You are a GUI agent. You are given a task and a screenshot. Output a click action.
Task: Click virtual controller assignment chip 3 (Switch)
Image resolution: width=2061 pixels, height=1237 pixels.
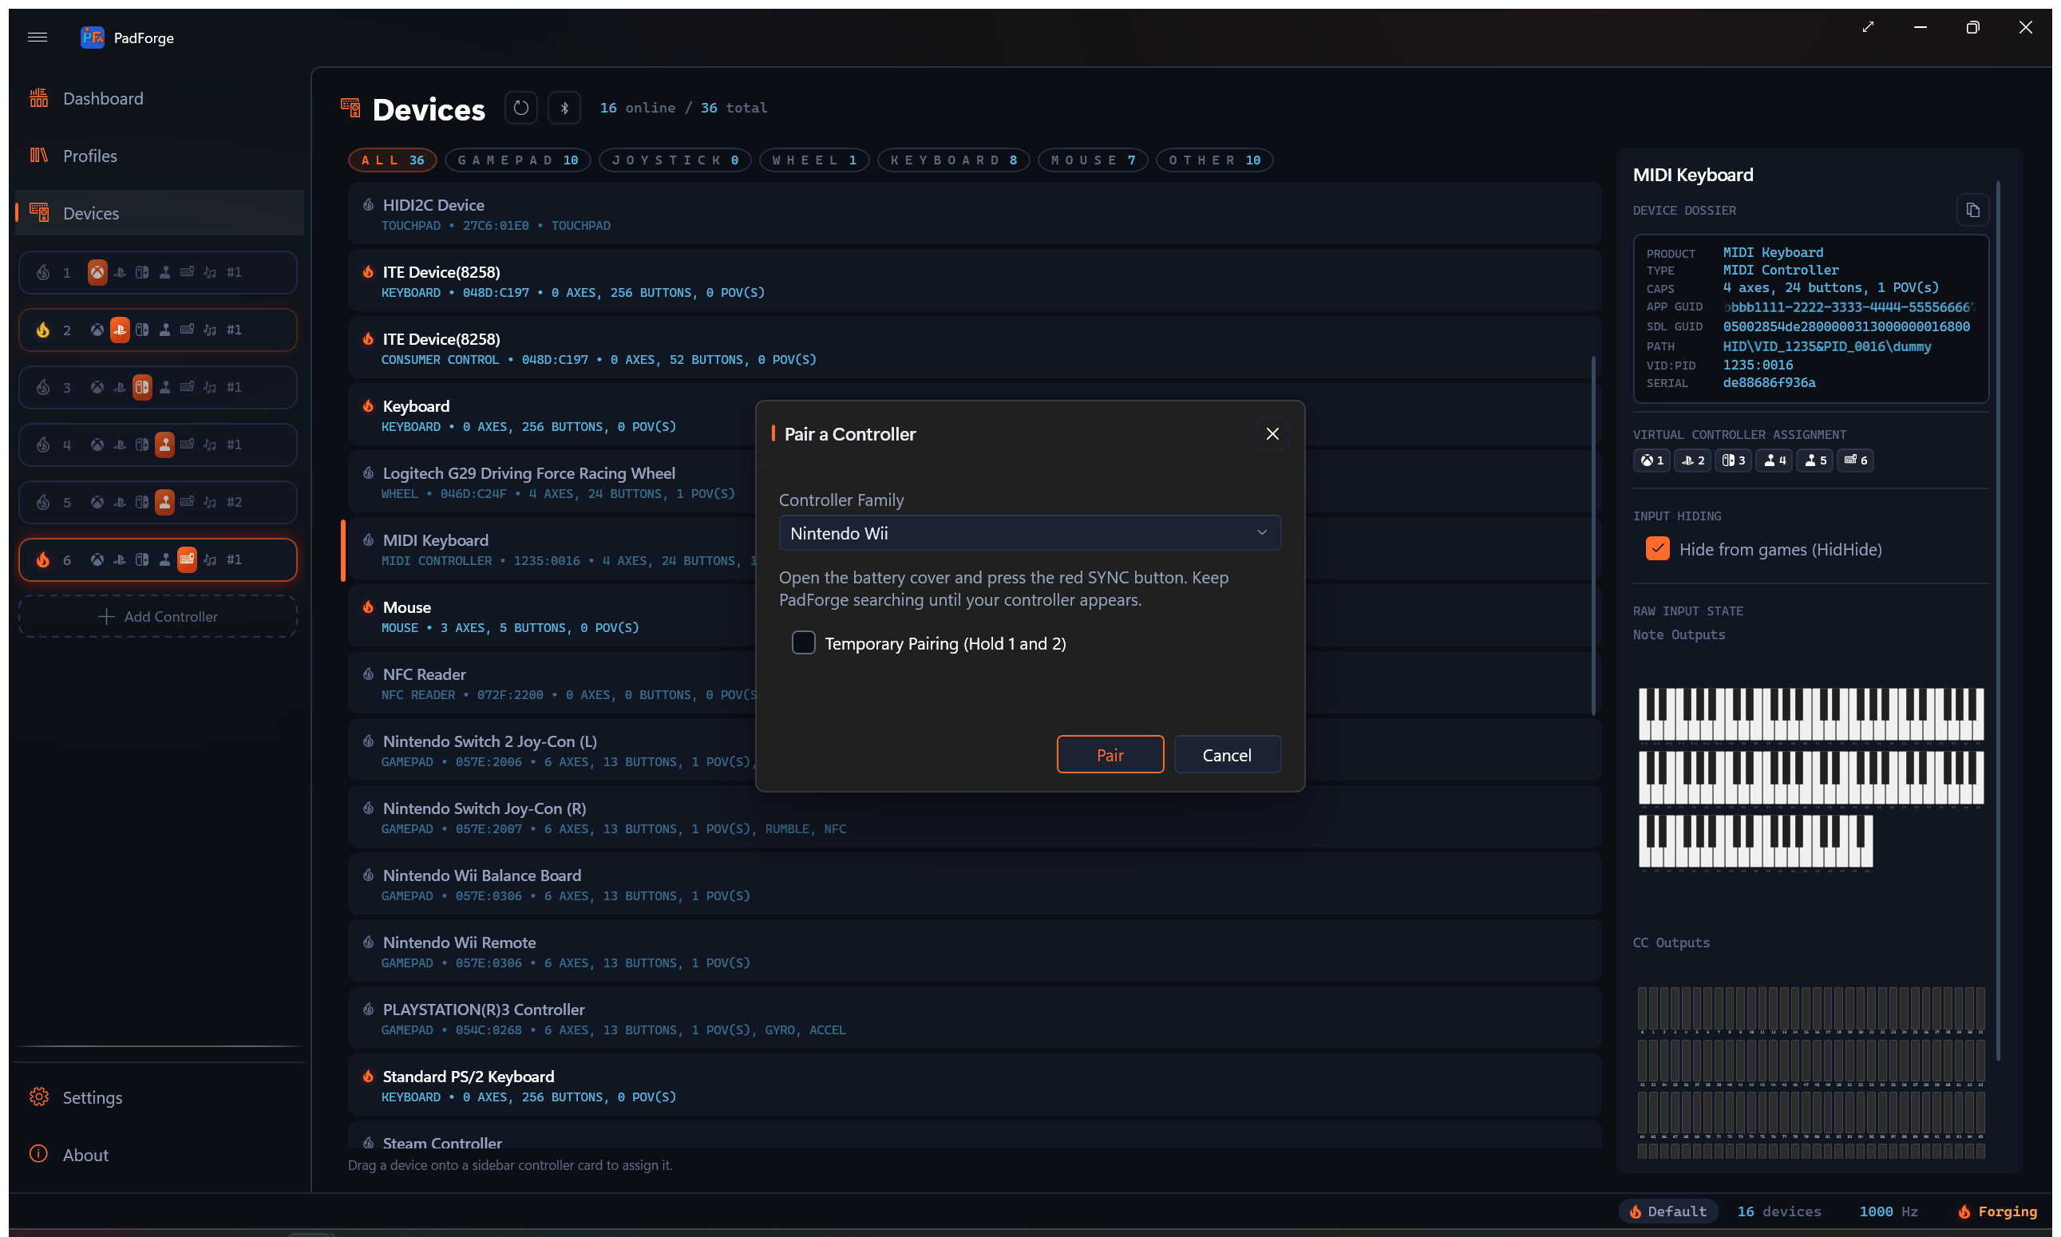pyautogui.click(x=1734, y=461)
